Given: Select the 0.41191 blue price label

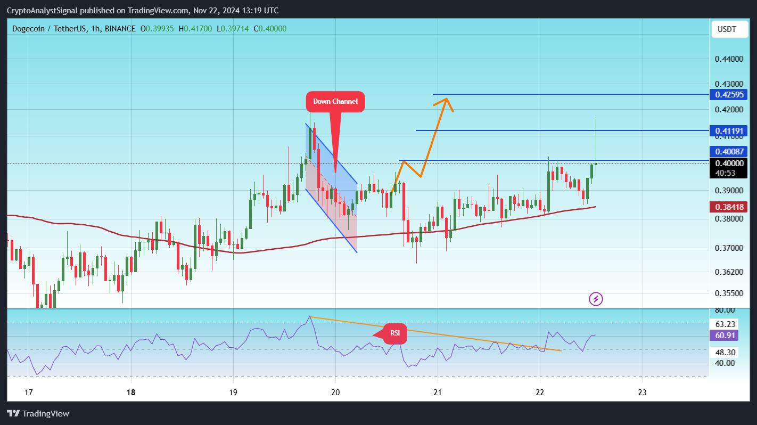Looking at the screenshot, I should click(729, 130).
